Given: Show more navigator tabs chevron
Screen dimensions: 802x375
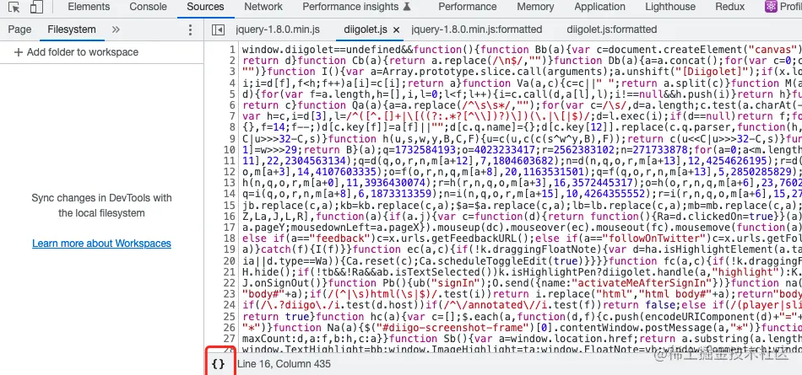Looking at the screenshot, I should coord(116,29).
